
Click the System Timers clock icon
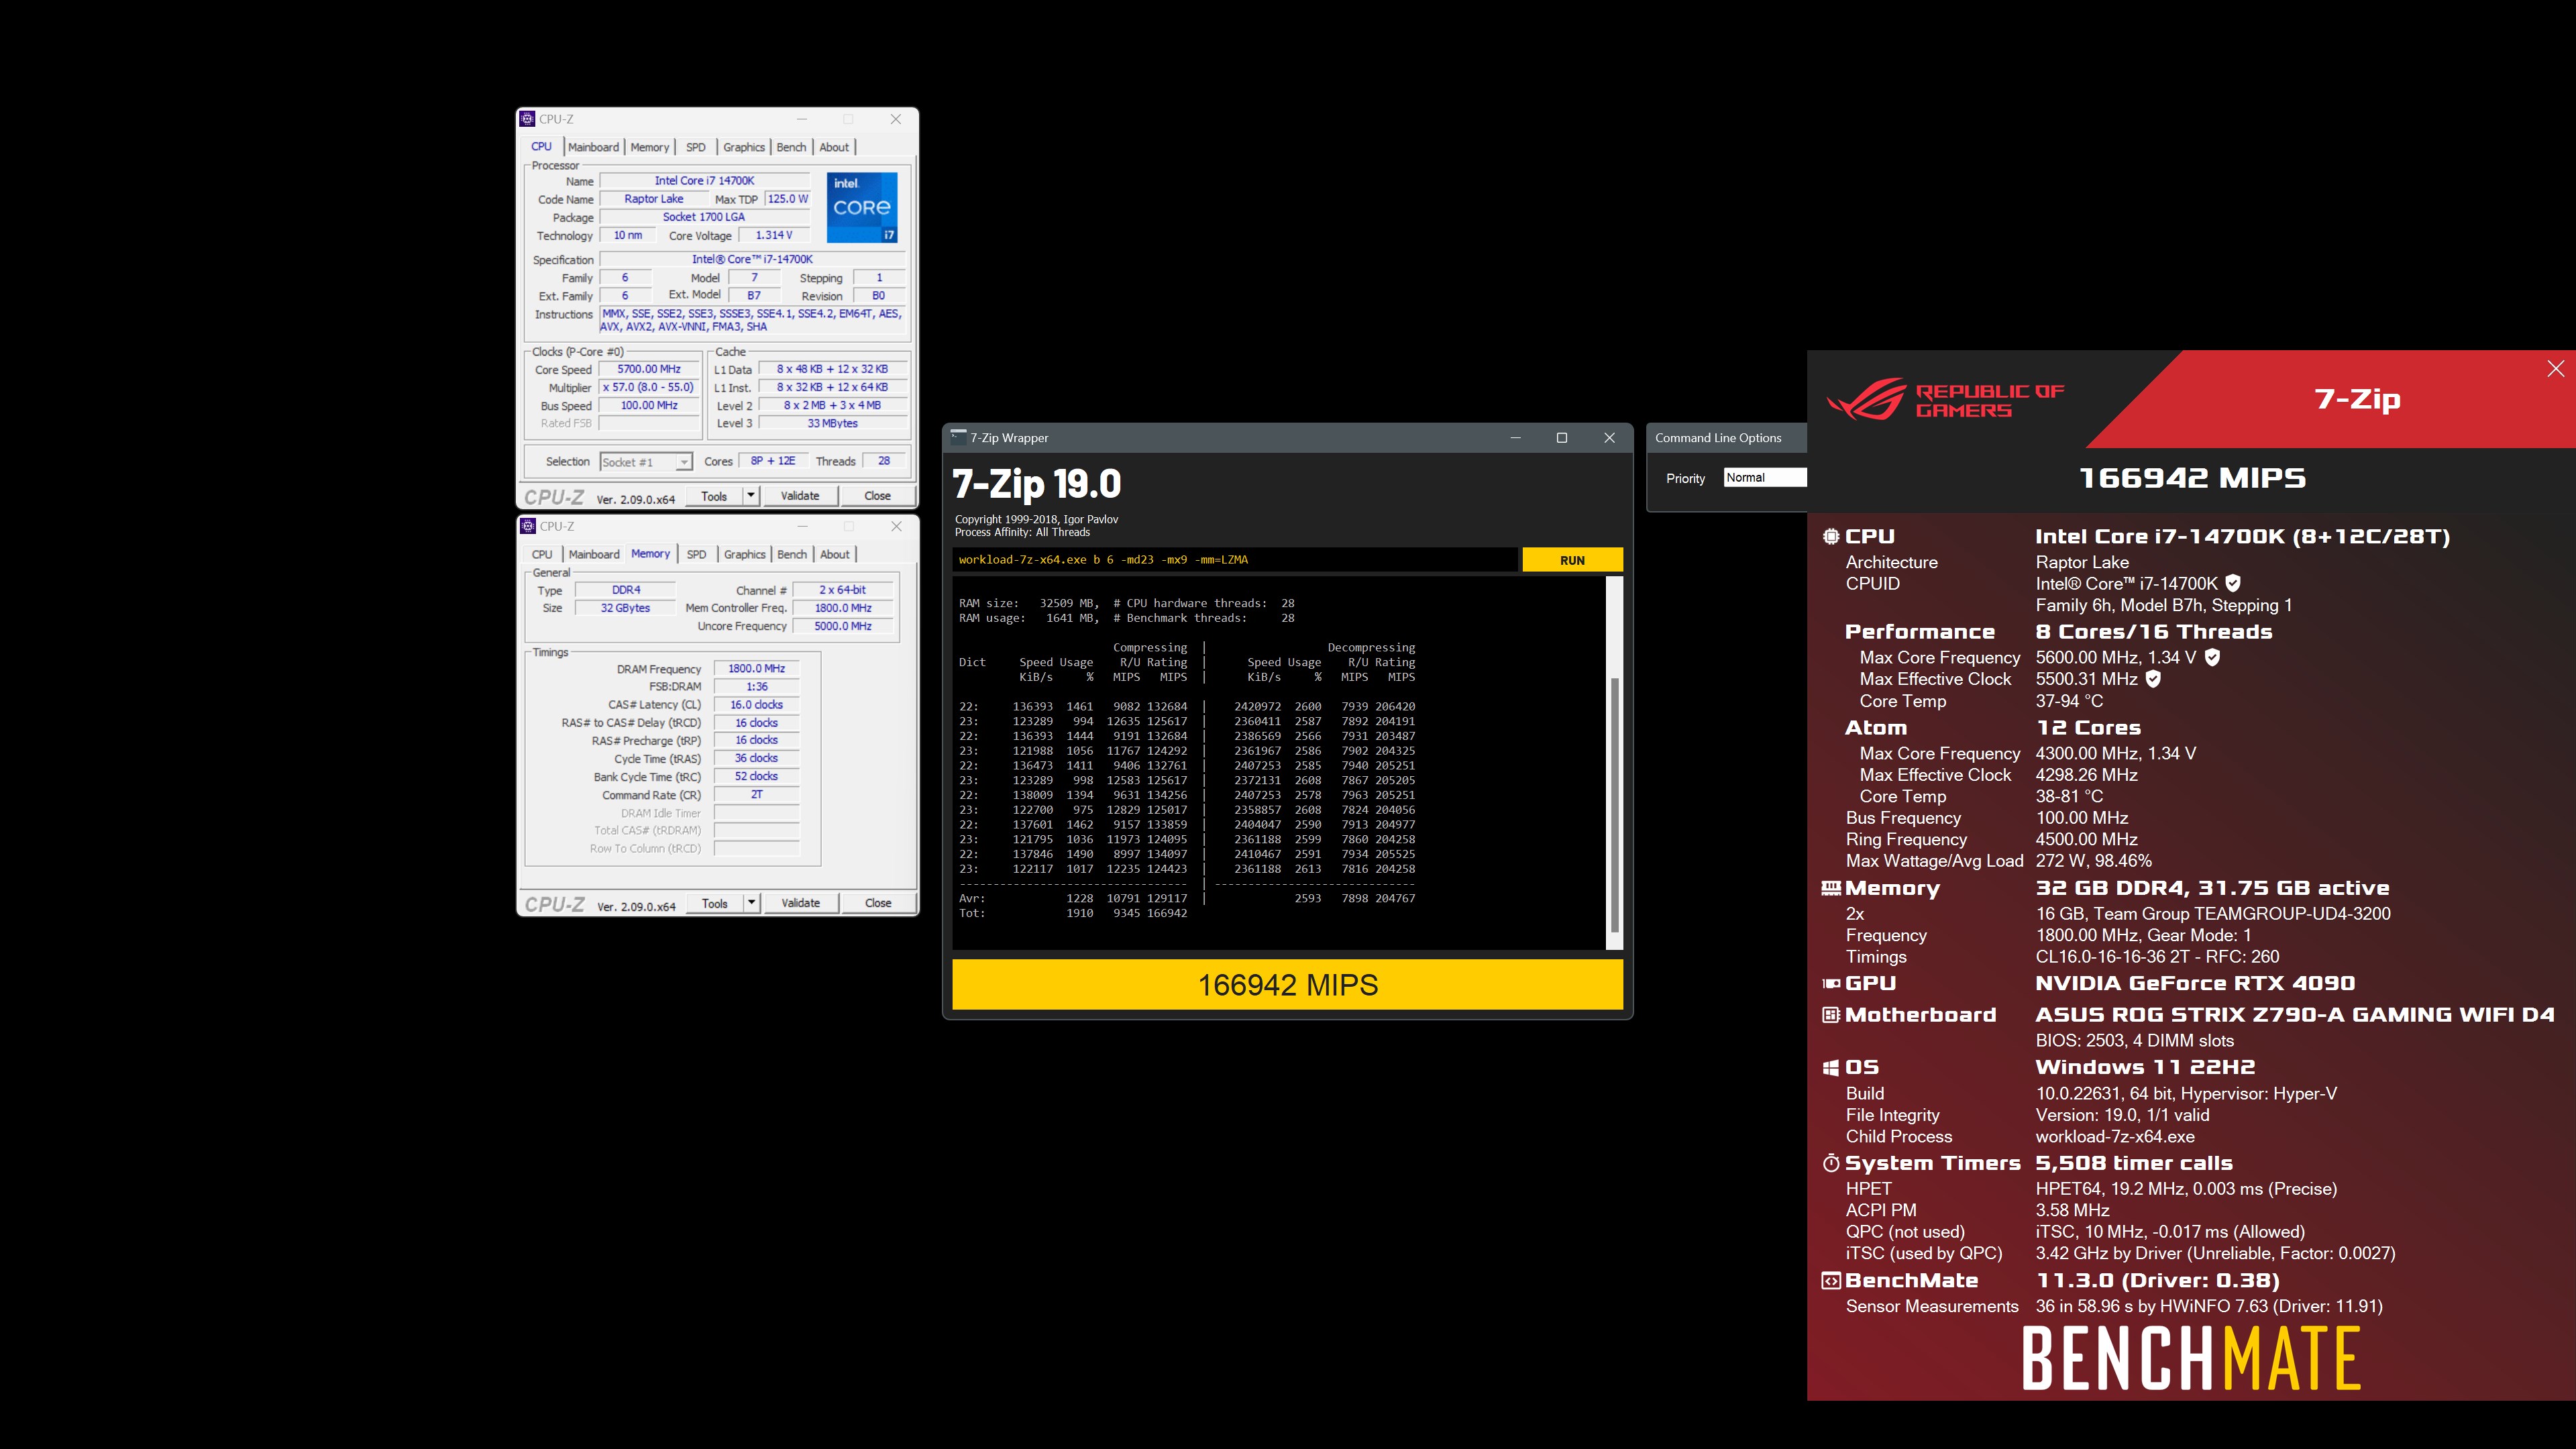[1831, 1163]
